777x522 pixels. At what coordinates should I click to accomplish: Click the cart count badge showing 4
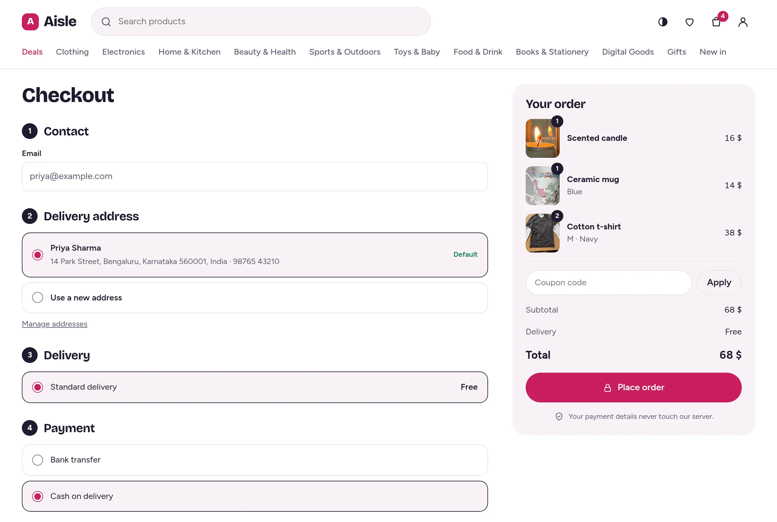pyautogui.click(x=723, y=16)
